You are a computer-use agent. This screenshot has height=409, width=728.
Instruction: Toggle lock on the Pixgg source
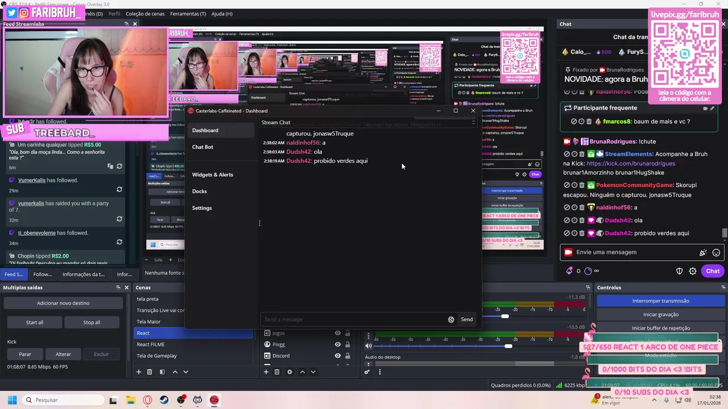tap(348, 344)
